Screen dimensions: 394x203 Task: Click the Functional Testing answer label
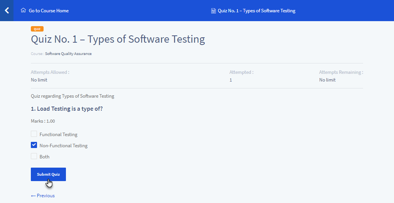pos(58,135)
